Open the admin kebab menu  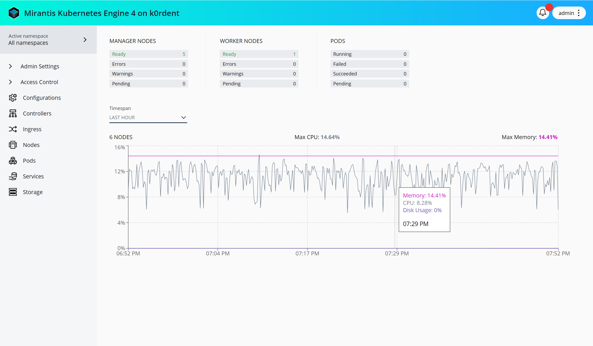point(579,13)
